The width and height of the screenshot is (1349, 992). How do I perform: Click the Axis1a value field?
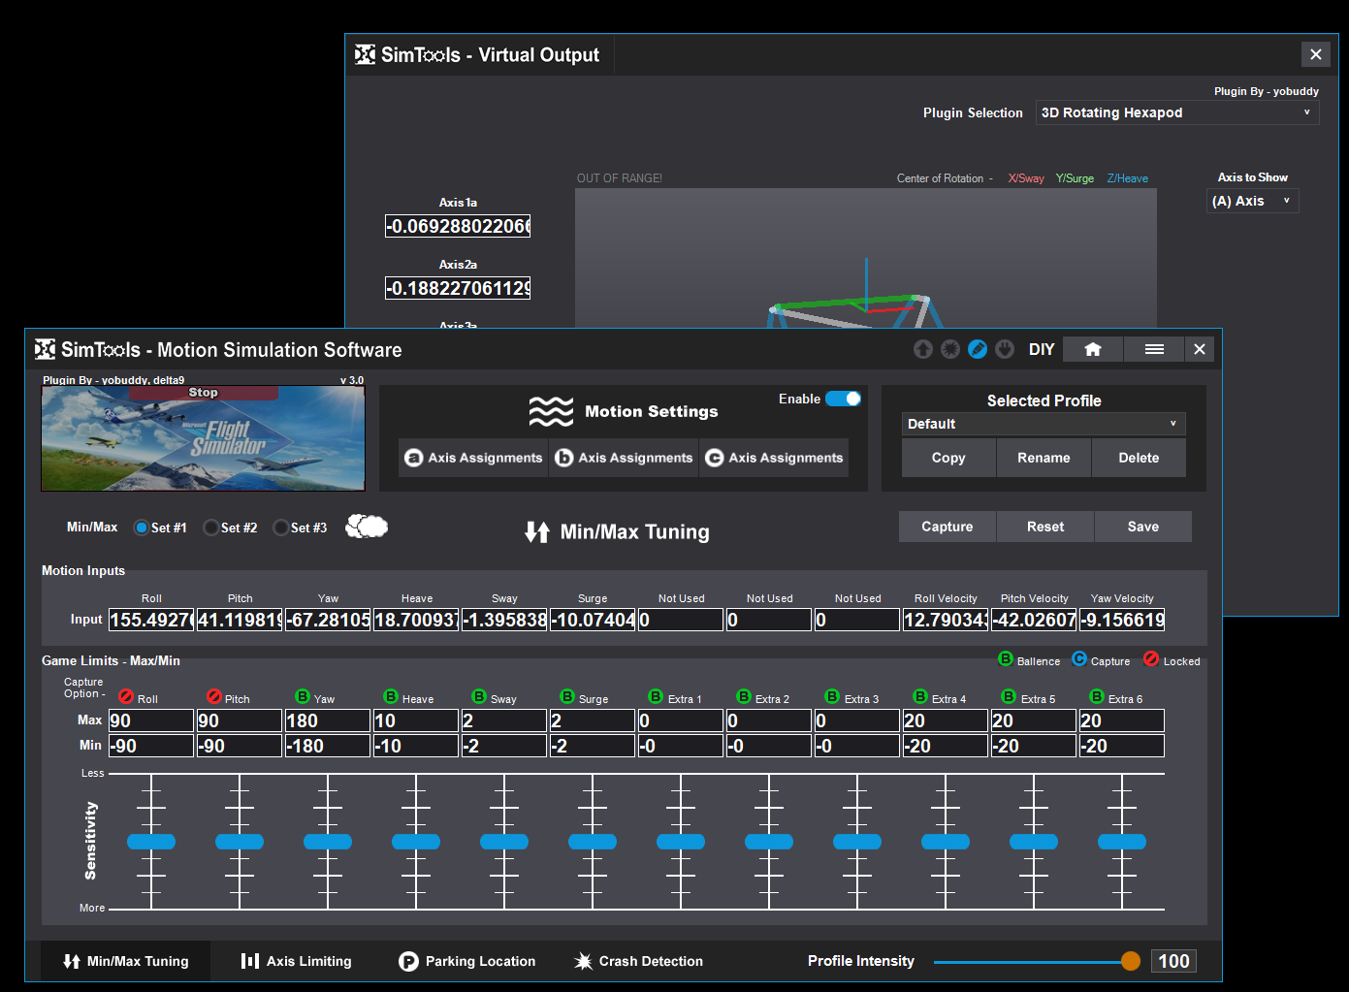click(x=458, y=226)
